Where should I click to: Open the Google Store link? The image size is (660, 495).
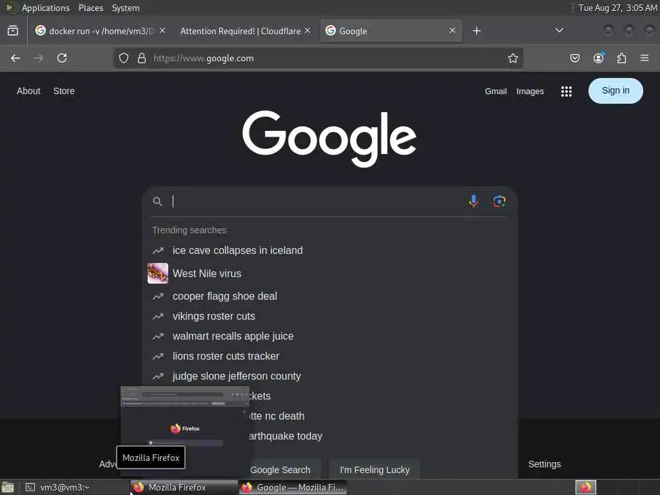[x=64, y=91]
